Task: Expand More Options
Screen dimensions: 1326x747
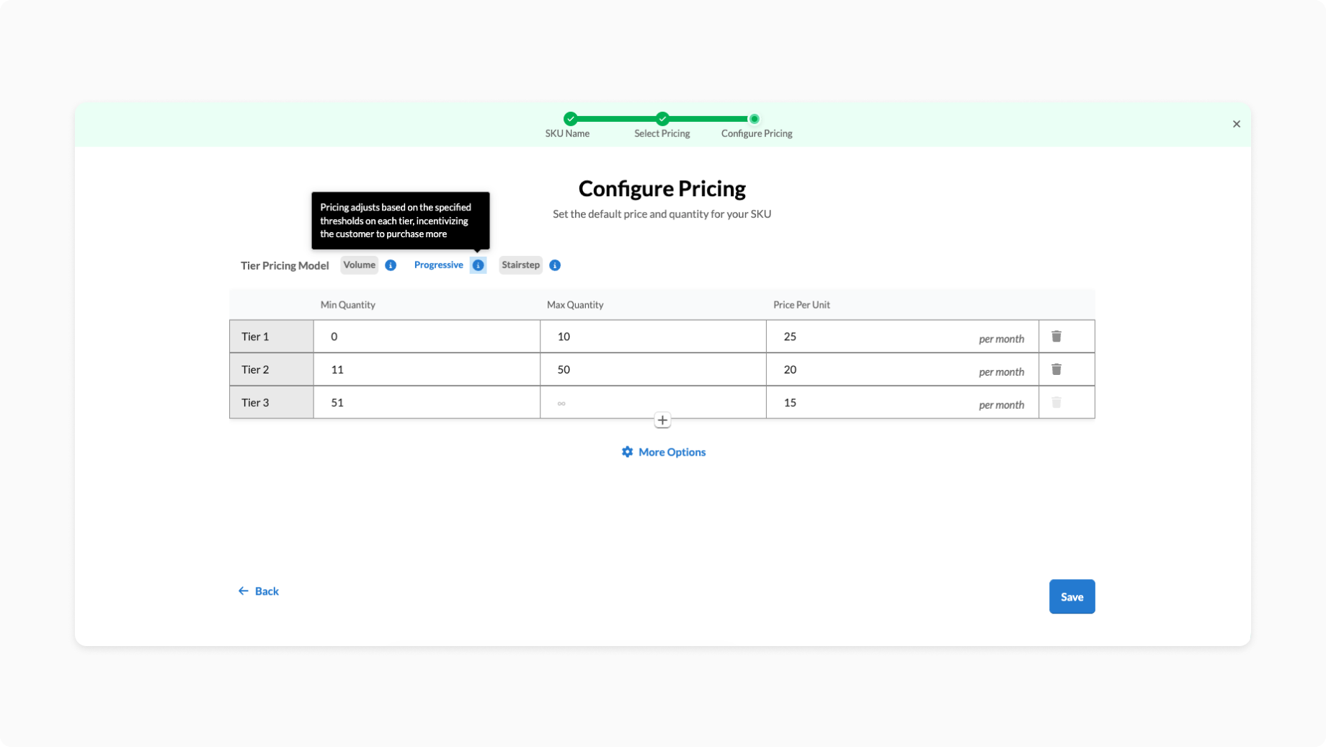Action: click(672, 452)
